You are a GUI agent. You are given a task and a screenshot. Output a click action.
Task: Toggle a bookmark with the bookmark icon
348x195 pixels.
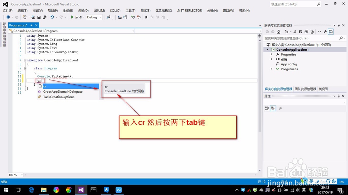pos(146,17)
